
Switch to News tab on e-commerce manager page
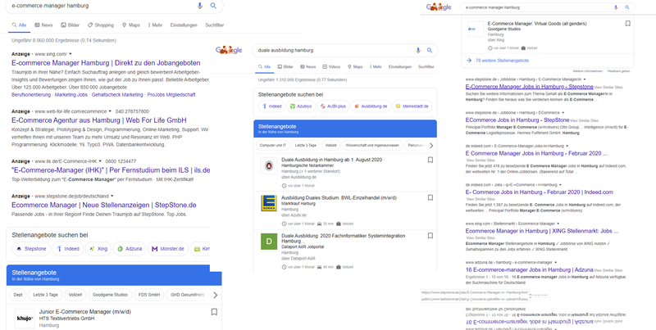43,25
